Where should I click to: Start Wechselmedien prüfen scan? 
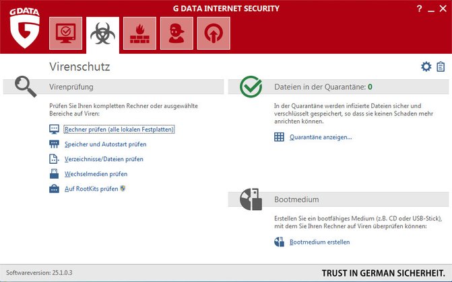pyautogui.click(x=96, y=174)
